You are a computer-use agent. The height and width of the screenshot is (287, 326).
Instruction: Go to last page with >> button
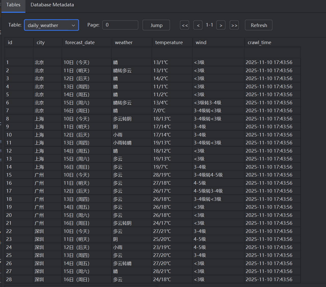(234, 25)
